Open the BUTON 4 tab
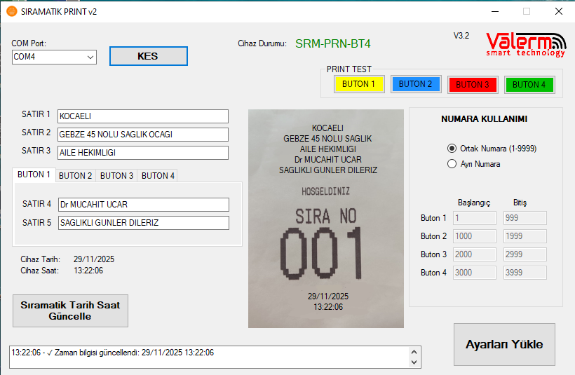Image resolution: width=575 pixels, height=375 pixels. point(158,175)
